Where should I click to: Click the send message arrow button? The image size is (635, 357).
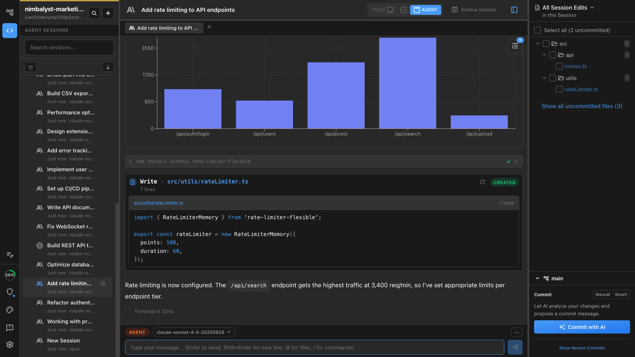515,347
